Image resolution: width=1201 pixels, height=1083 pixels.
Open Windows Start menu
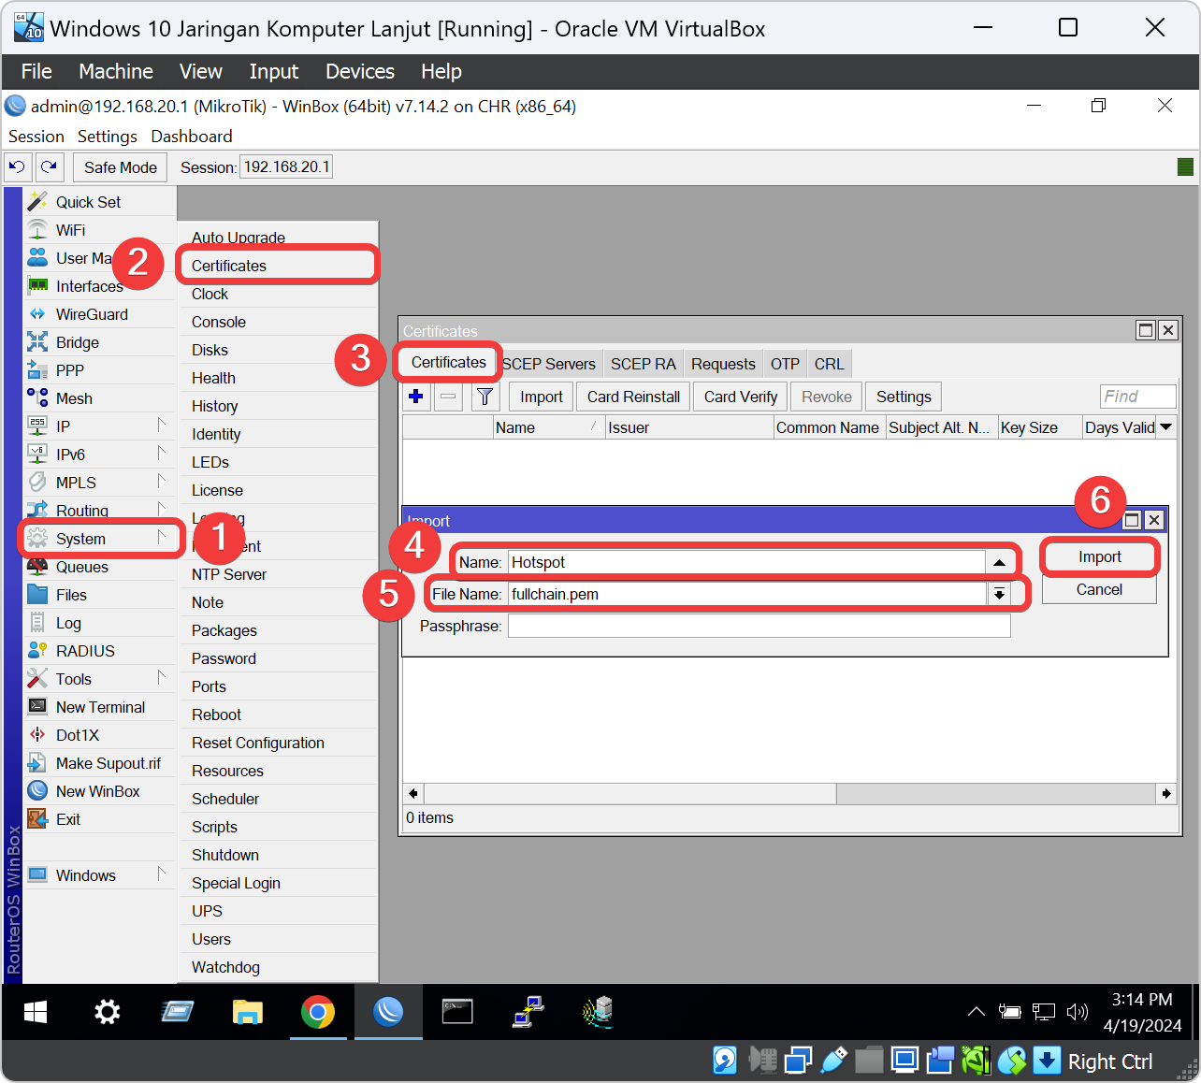[36, 1012]
